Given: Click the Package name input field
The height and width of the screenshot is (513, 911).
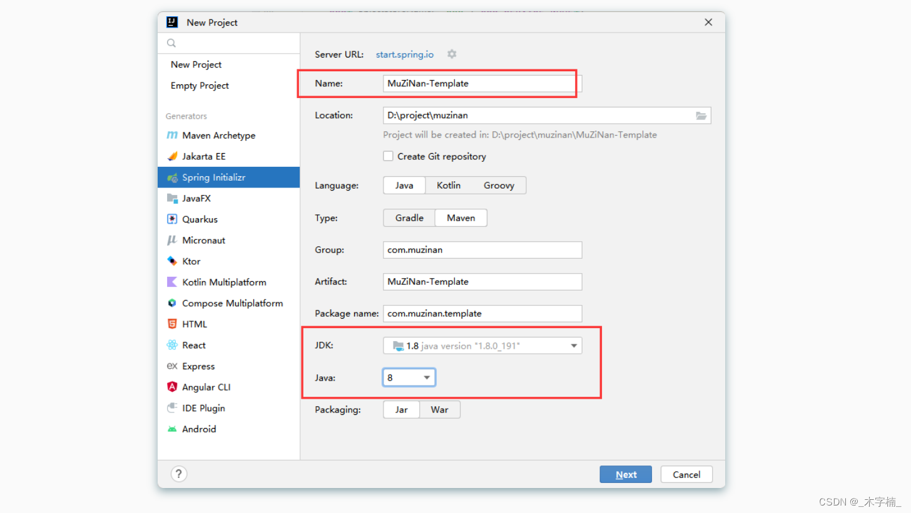Looking at the screenshot, I should pyautogui.click(x=482, y=314).
